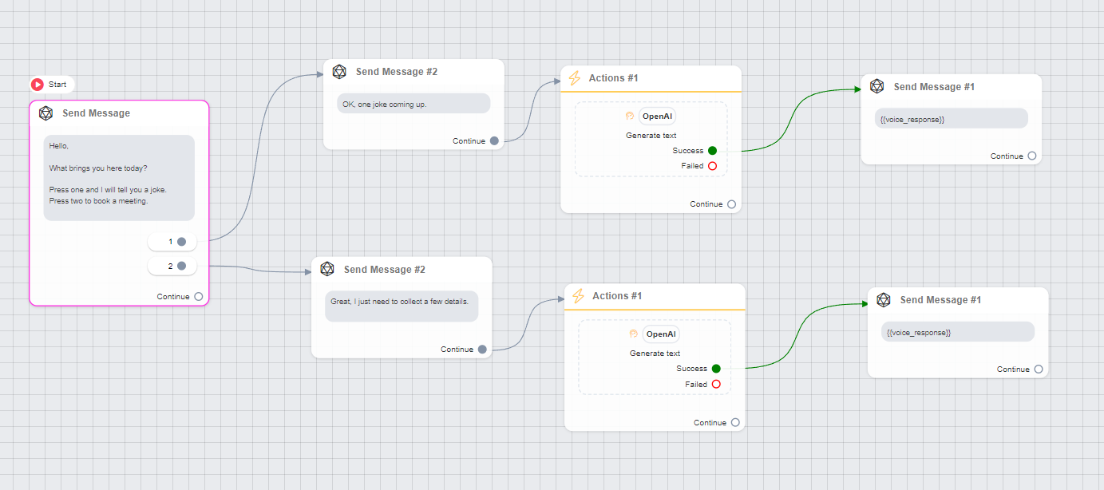
Task: Click the icon on the bottom-right Send Message #1 node
Action: pyautogui.click(x=883, y=299)
